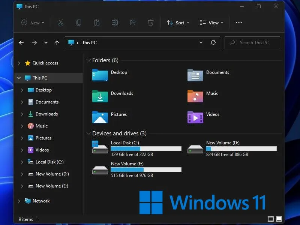Open the address bar history dropdown
Viewport: 300px width, 225px height.
[201, 42]
